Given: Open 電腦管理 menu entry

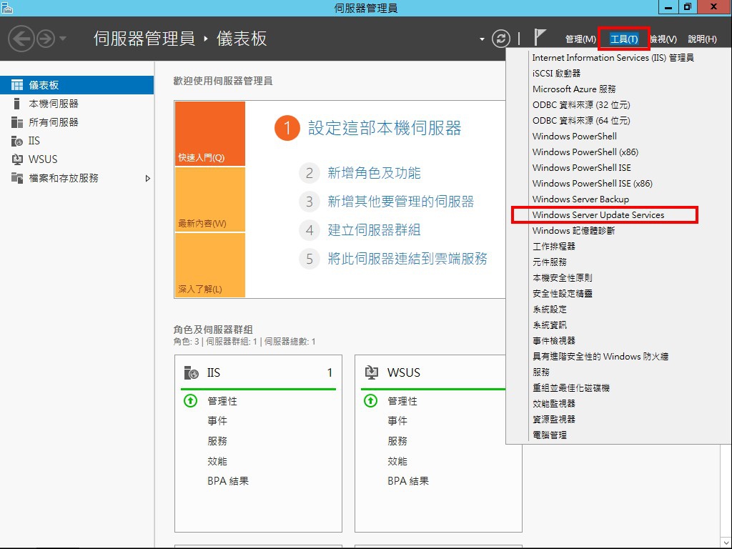Looking at the screenshot, I should click(550, 435).
